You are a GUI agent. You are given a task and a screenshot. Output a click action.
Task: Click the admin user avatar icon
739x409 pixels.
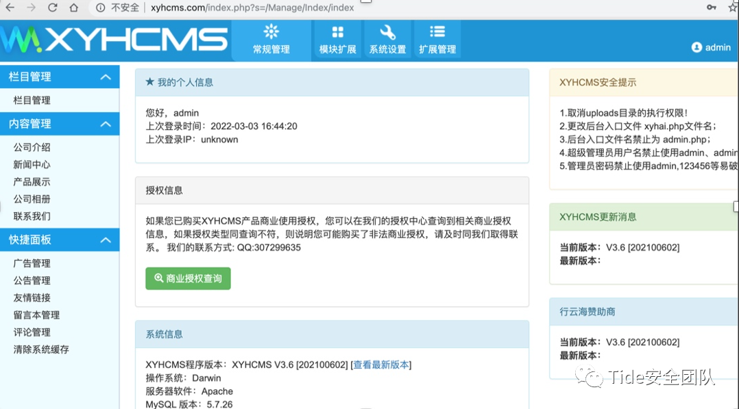pyautogui.click(x=696, y=47)
